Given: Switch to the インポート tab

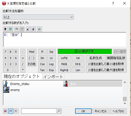Looking at the screenshot, I should (x=53, y=77).
